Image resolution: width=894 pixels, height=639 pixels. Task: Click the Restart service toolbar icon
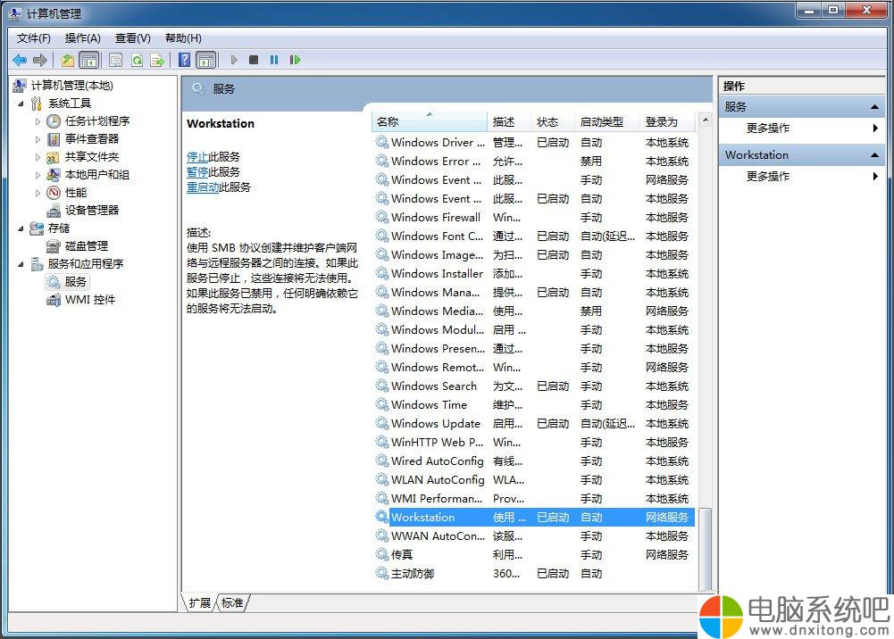(295, 60)
